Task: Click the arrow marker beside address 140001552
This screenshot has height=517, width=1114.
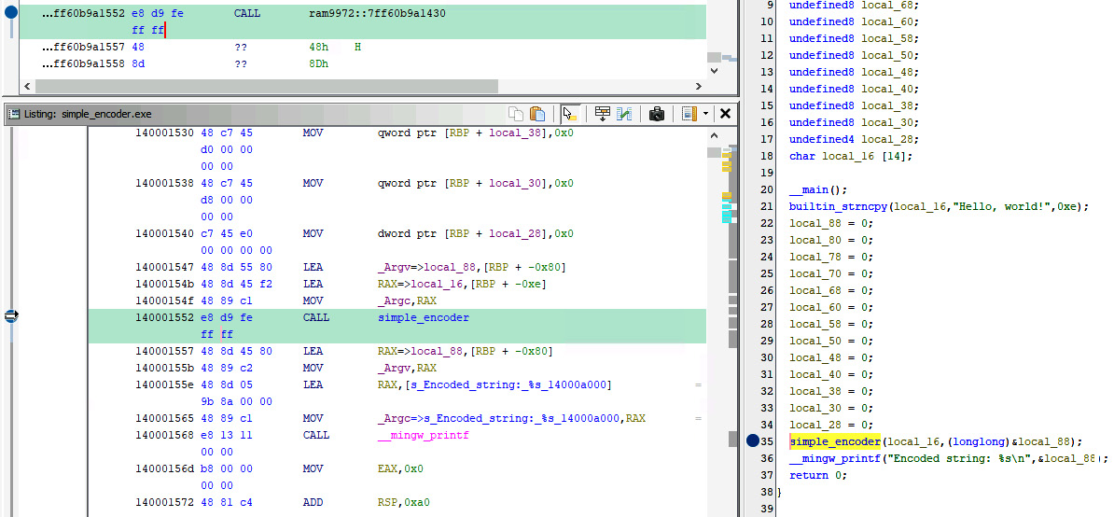Action: pyautogui.click(x=10, y=316)
